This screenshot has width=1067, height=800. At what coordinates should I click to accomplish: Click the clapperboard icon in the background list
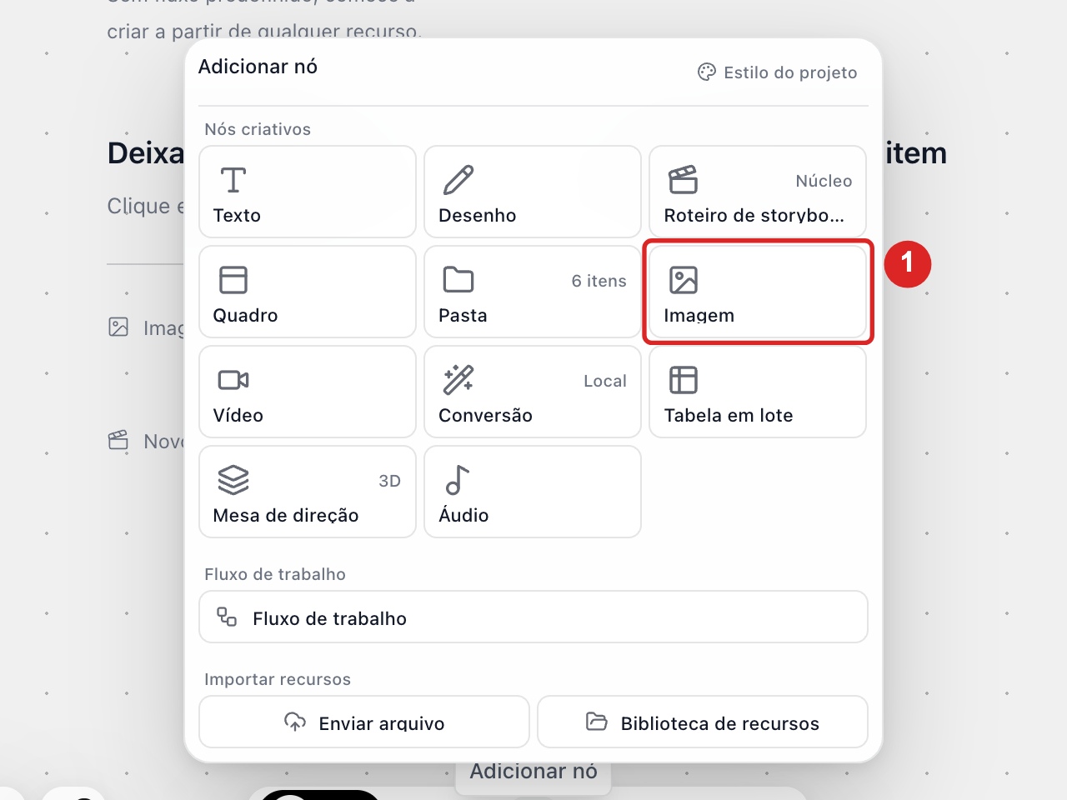[118, 440]
